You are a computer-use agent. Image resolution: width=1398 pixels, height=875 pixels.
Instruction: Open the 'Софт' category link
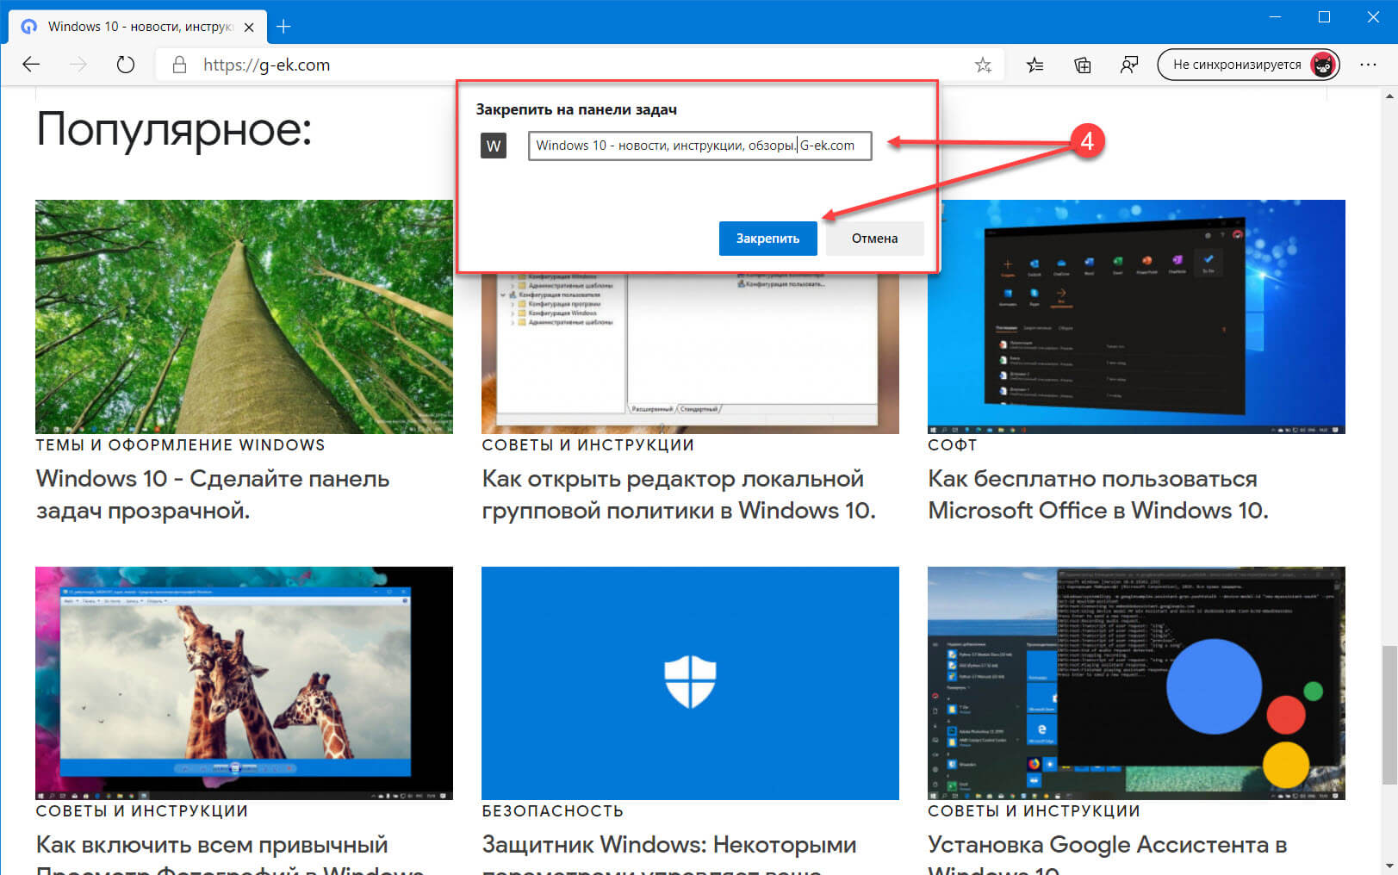(952, 445)
